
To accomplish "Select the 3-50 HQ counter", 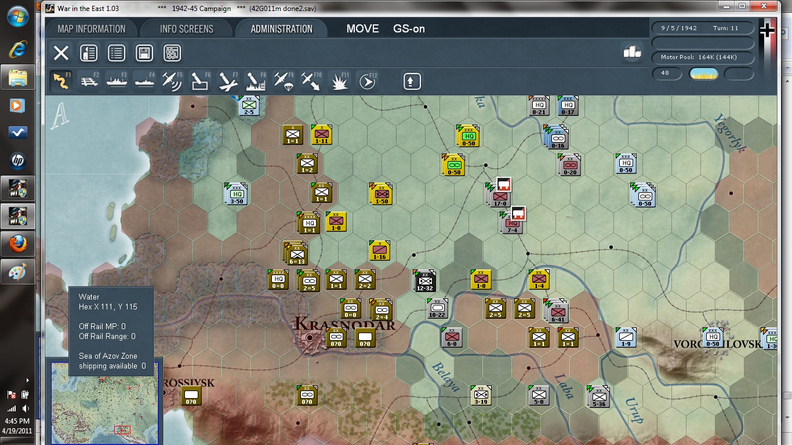I will pos(236,194).
